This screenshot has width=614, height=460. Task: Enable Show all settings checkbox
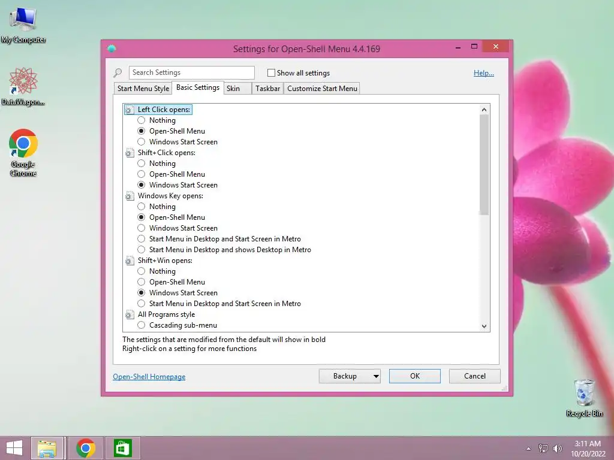271,72
